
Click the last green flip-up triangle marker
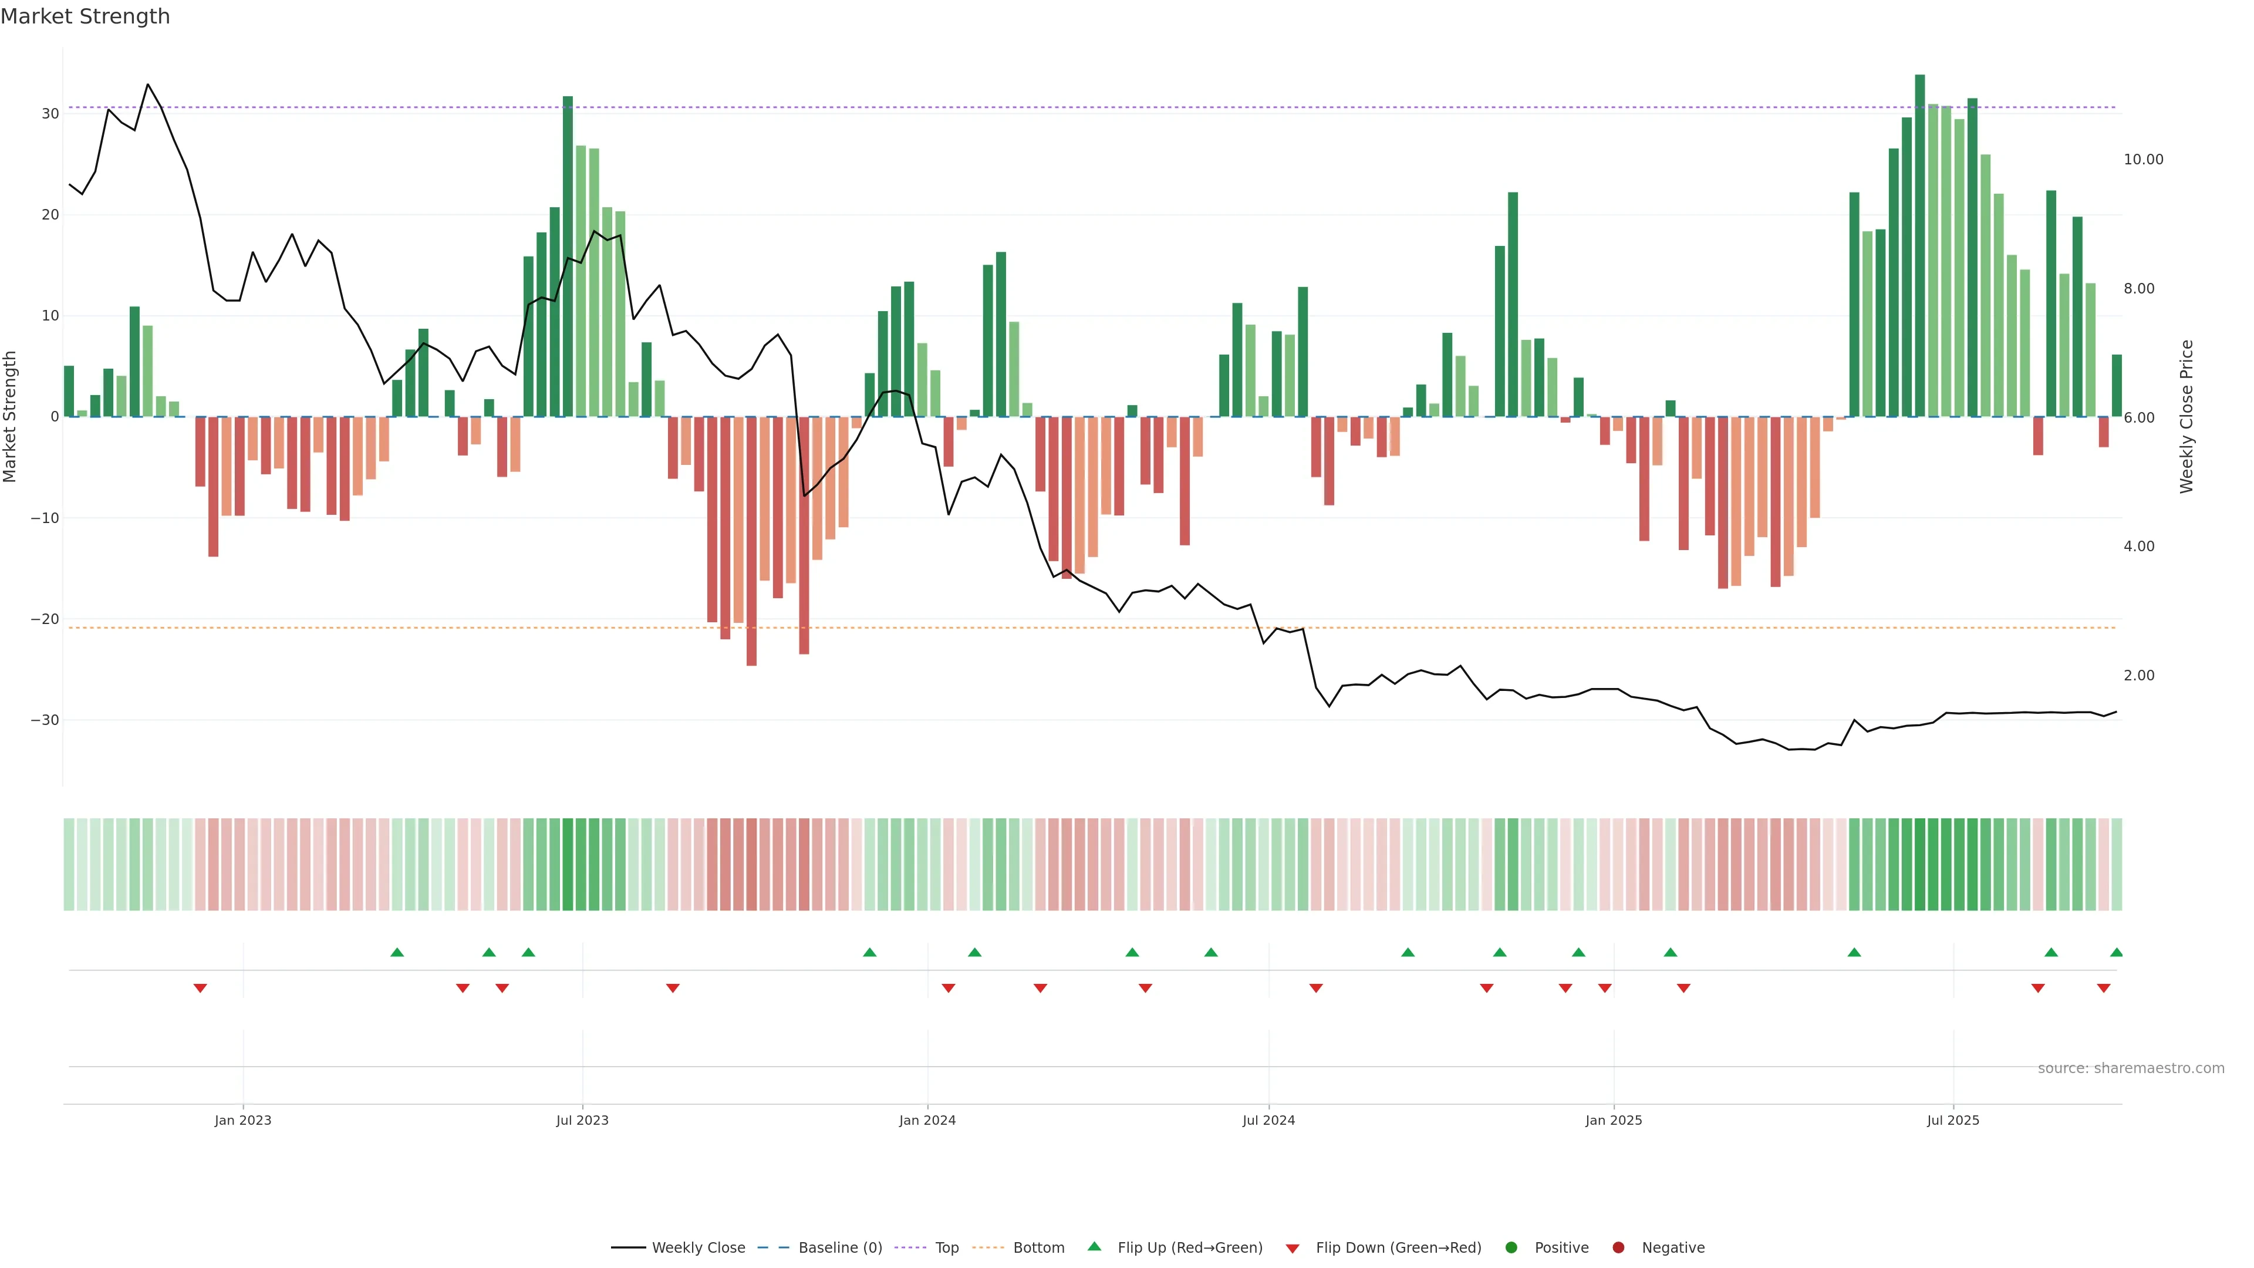2115,952
